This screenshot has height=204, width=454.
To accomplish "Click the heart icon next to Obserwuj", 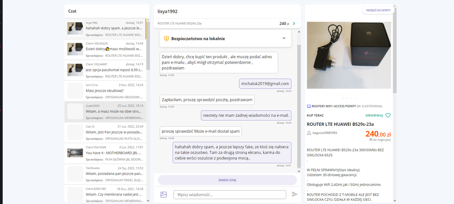I will click(x=388, y=115).
